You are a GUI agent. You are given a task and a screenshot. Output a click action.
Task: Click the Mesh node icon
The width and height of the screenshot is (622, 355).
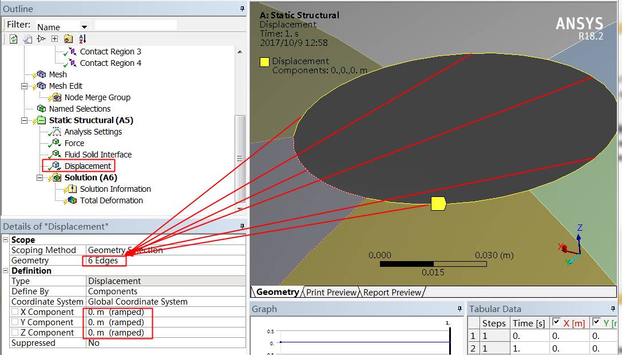42,74
